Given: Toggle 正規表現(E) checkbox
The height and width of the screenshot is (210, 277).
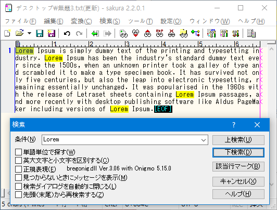Looking at the screenshot, I should coord(18,169).
